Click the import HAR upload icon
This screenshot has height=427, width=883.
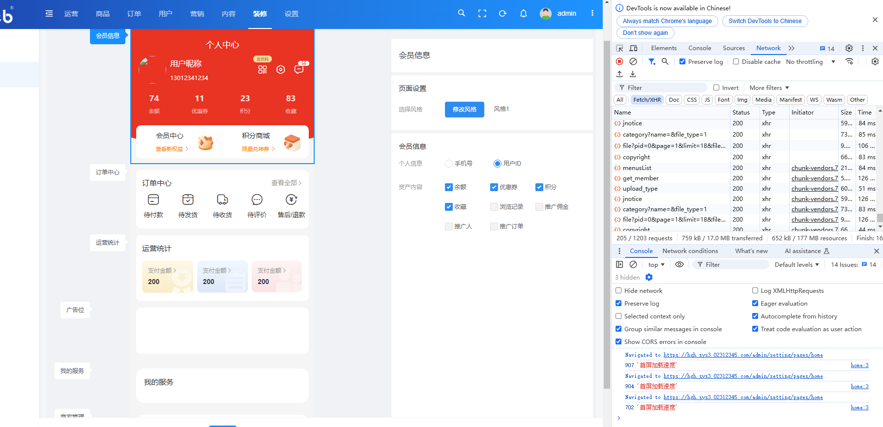tap(619, 74)
